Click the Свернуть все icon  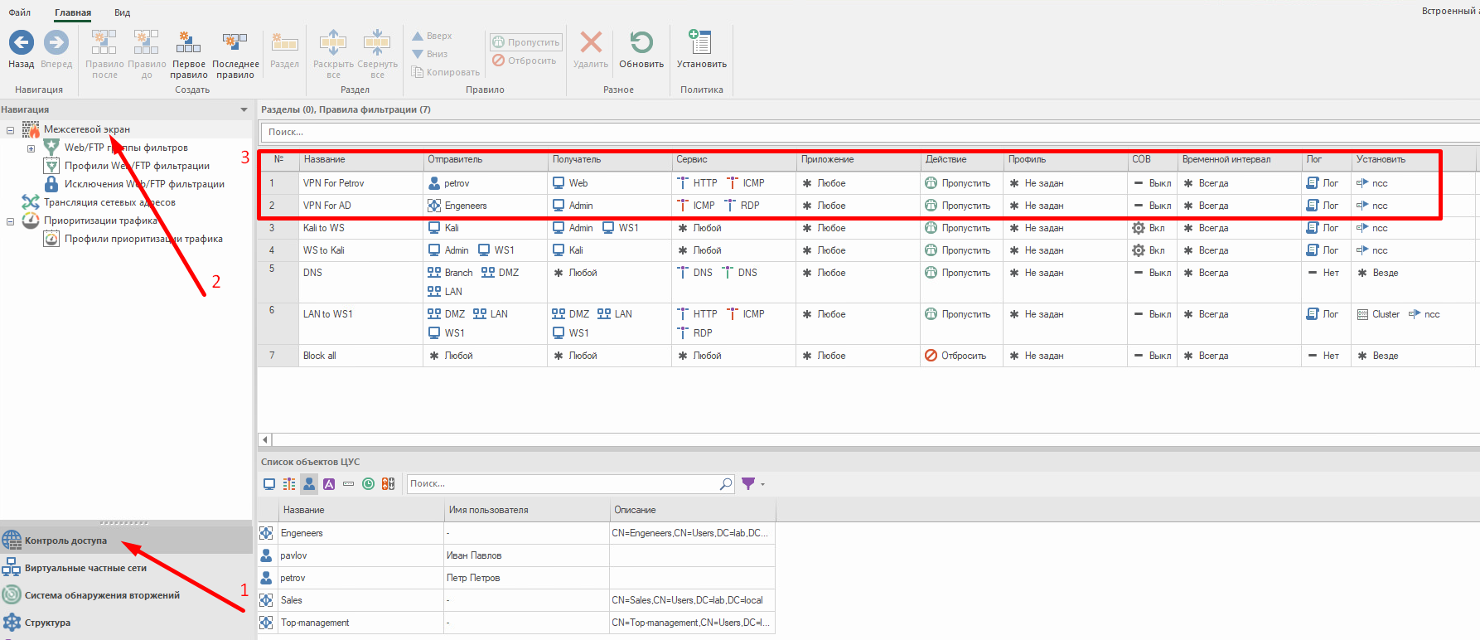click(x=377, y=42)
